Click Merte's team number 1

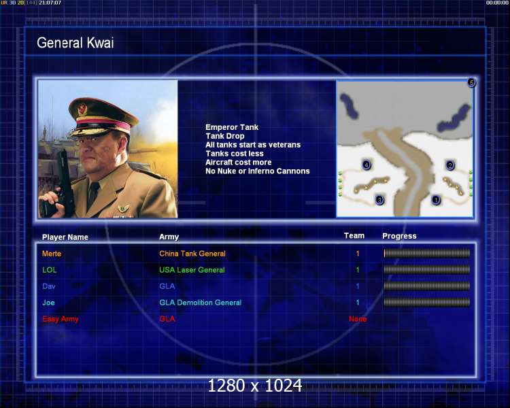pyautogui.click(x=358, y=254)
